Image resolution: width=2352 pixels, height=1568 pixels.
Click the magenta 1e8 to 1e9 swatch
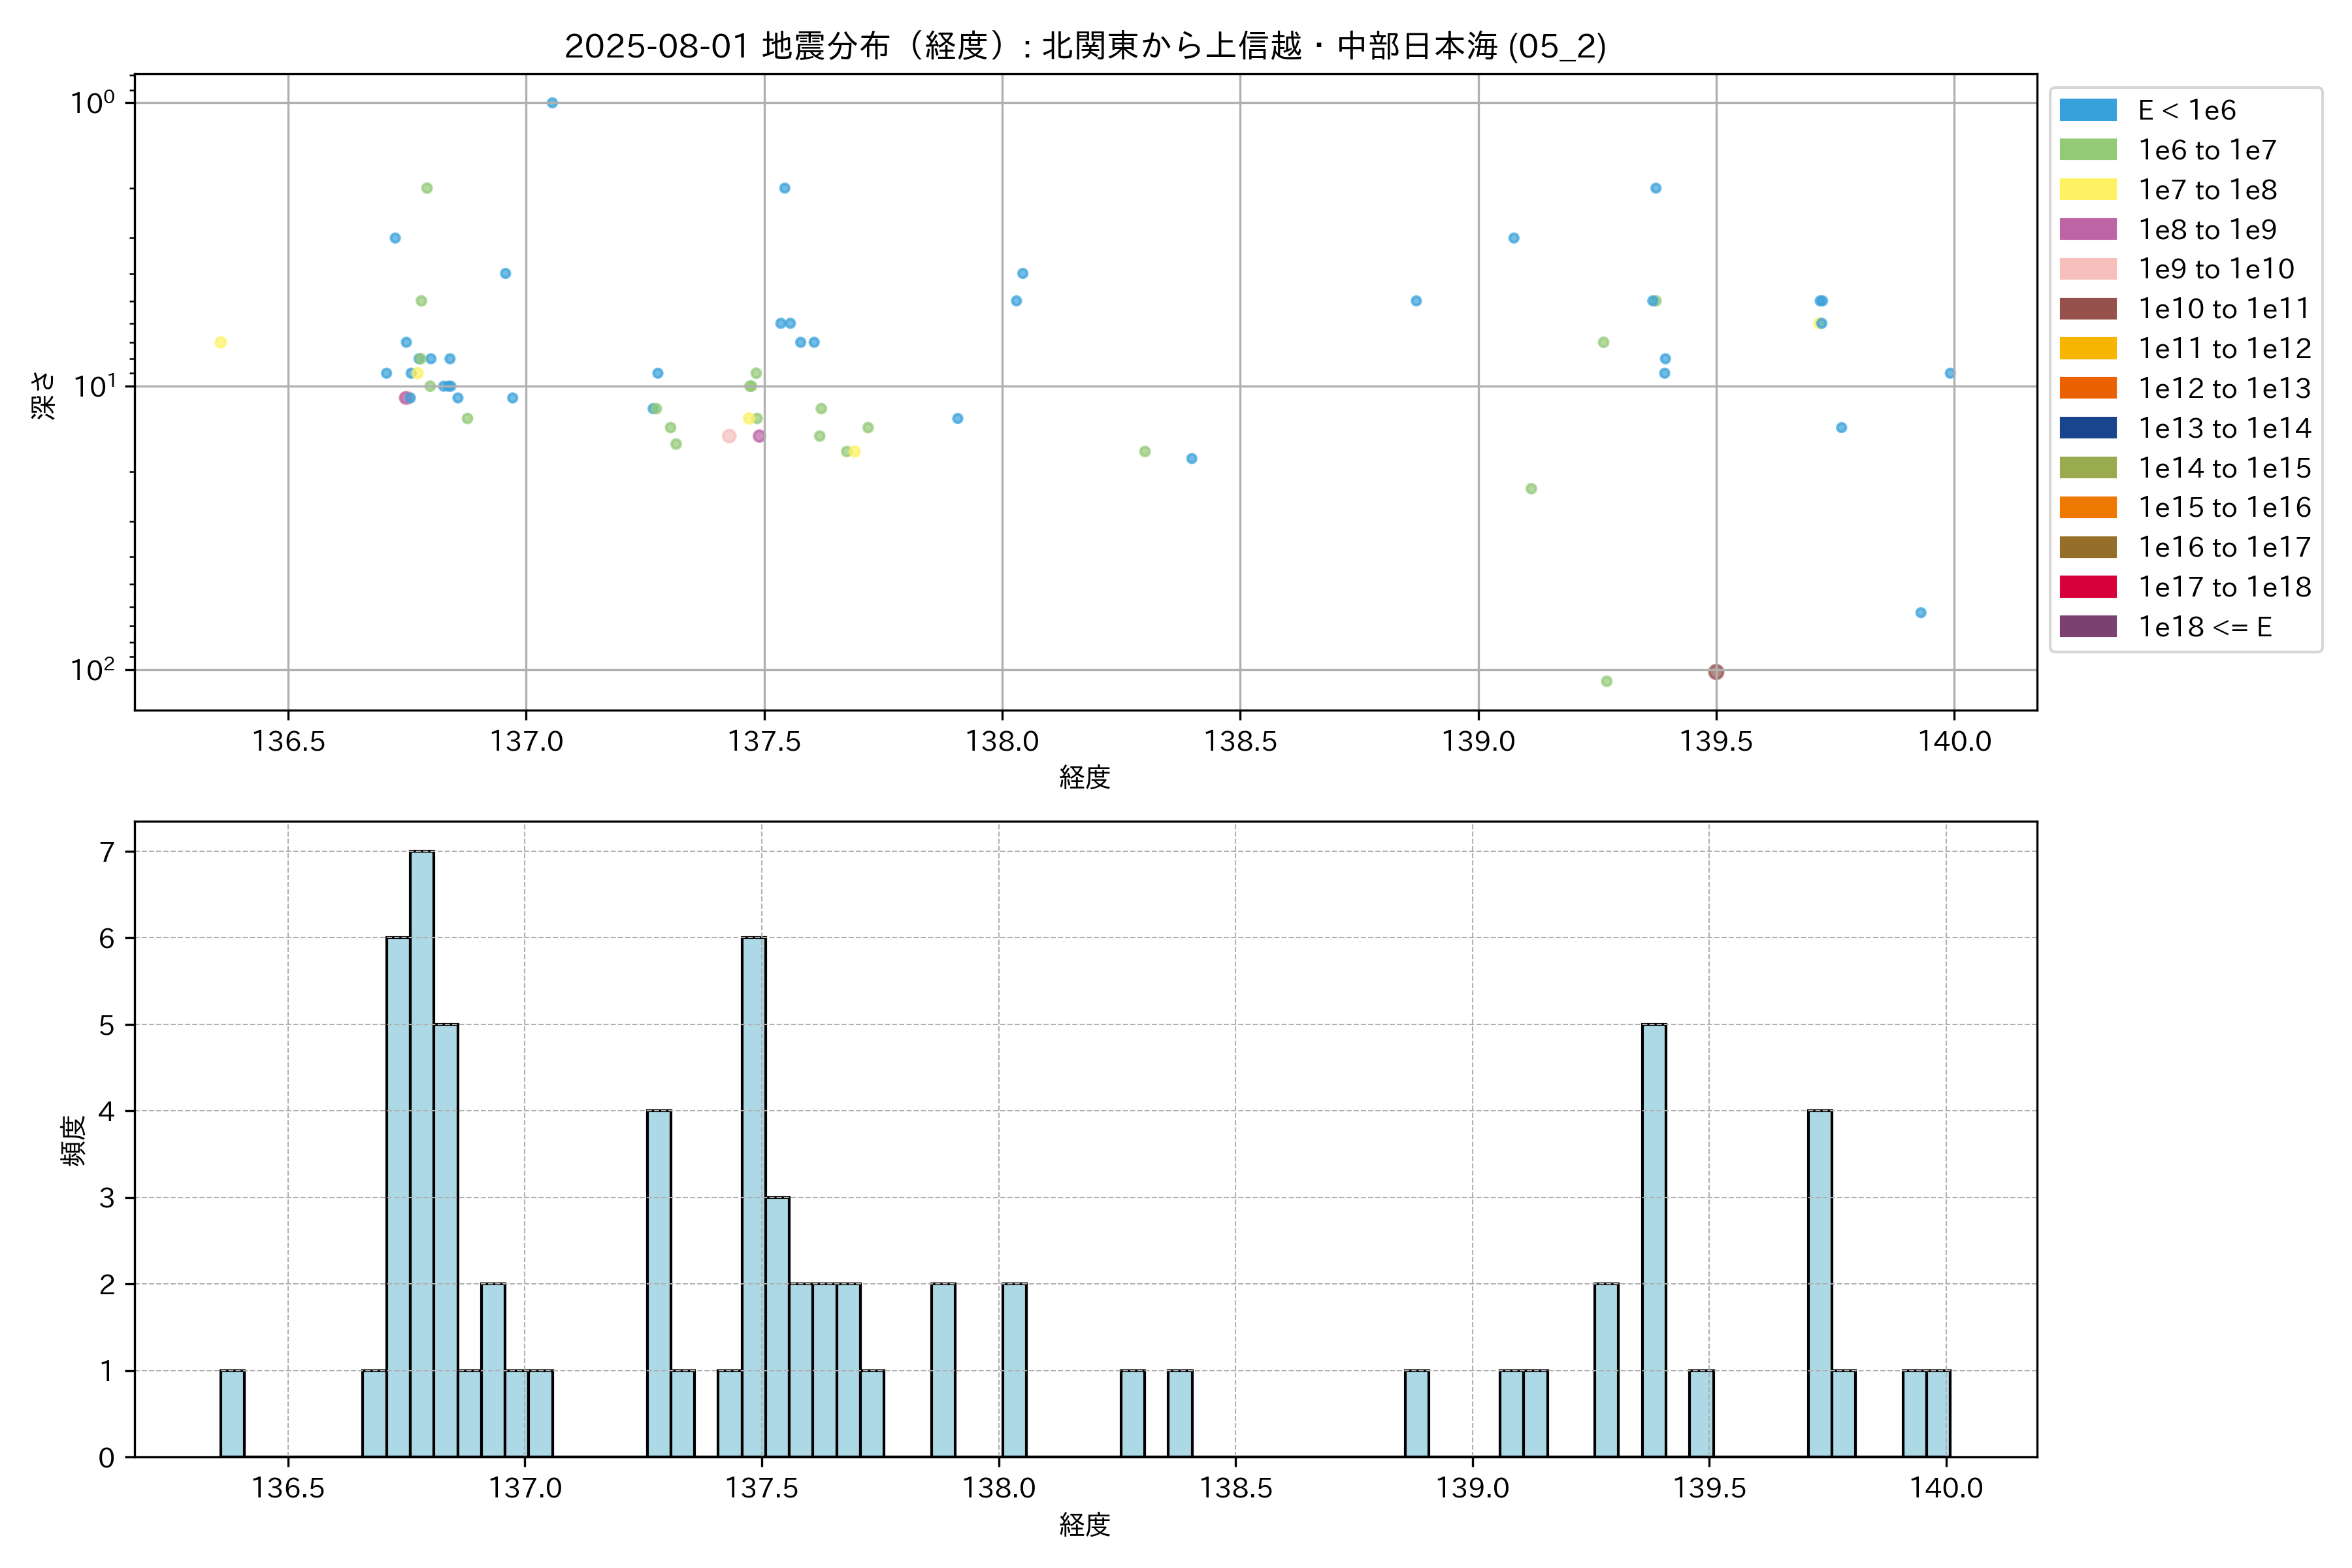[2087, 229]
